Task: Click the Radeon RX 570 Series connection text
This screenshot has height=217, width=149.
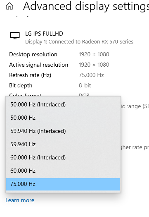Action: [79, 42]
